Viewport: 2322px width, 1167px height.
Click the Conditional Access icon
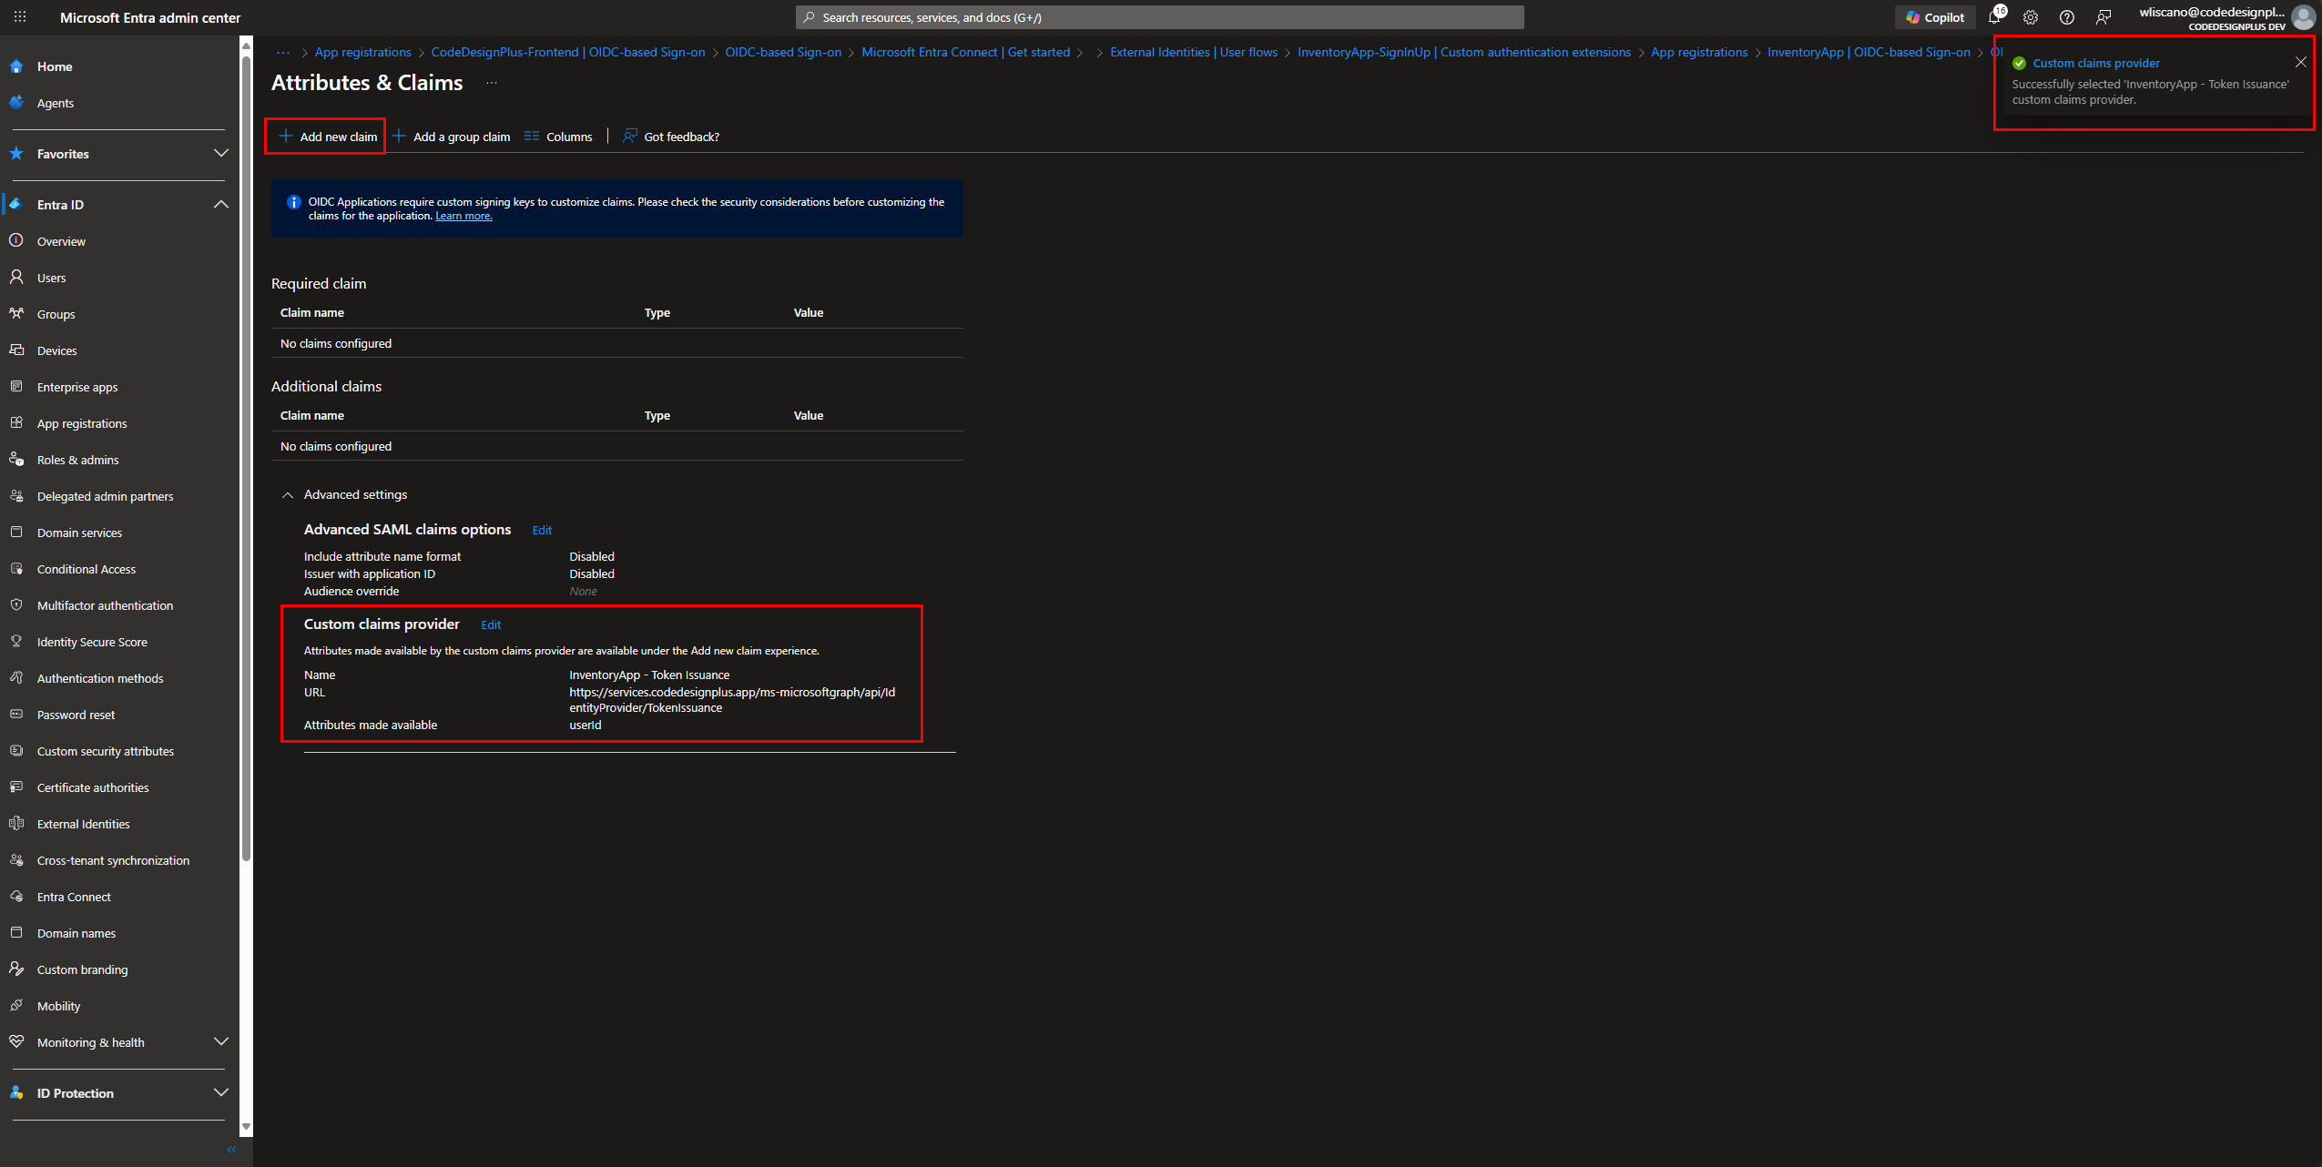(x=16, y=568)
